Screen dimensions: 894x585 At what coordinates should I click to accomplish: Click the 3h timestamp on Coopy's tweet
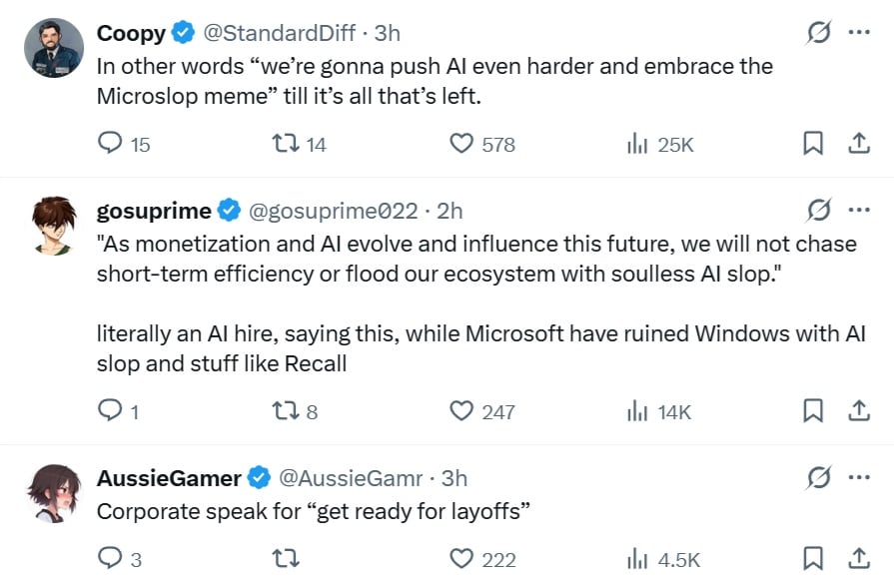click(390, 33)
